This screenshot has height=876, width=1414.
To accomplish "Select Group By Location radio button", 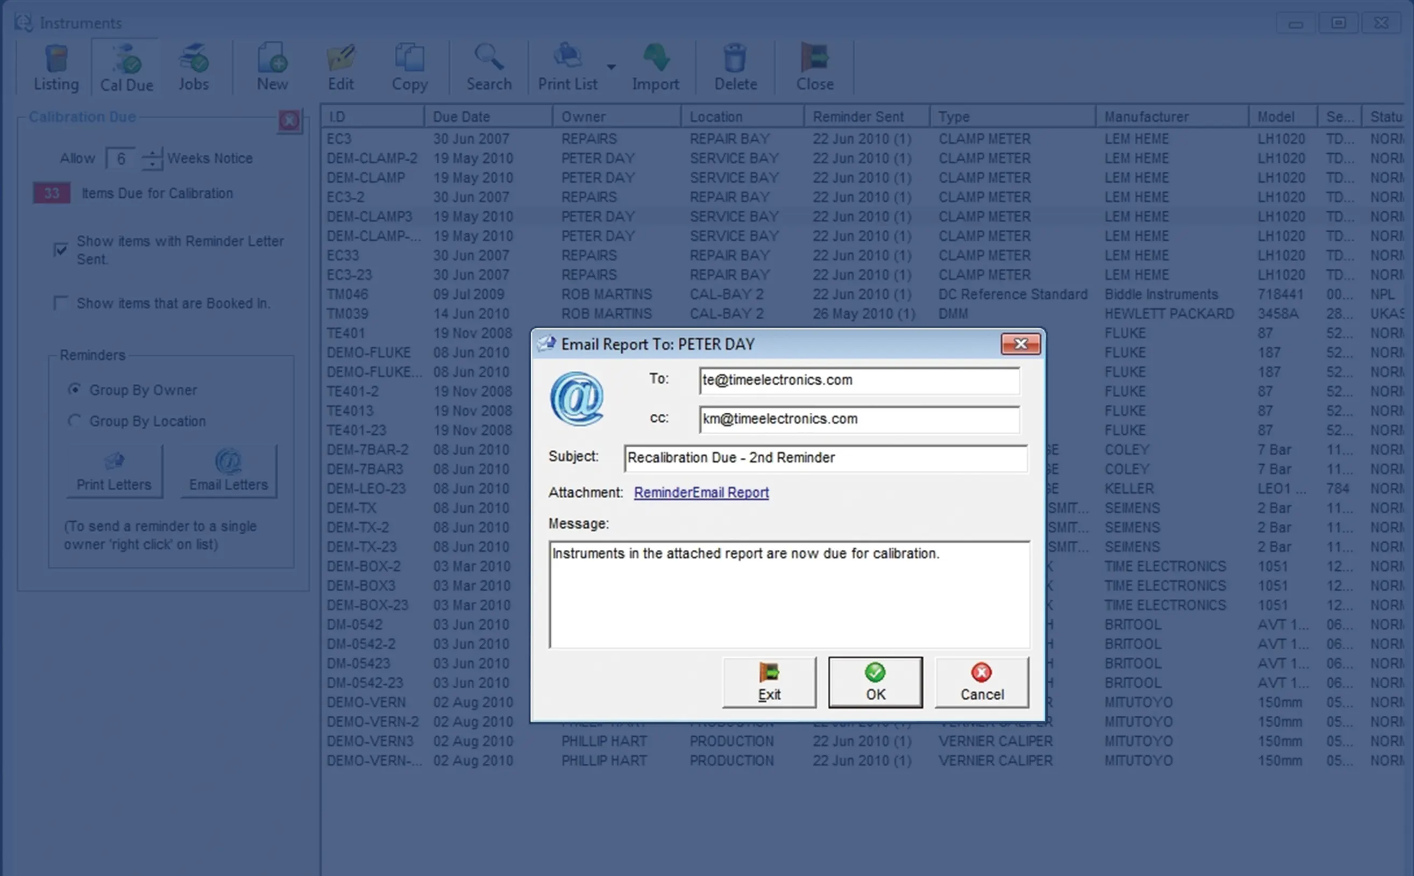I will click(74, 421).
